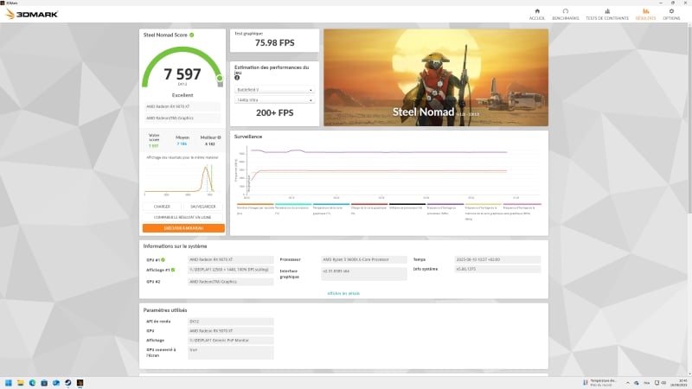The height and width of the screenshot is (389, 692).
Task: Click green check icon next to Affichage #1
Action: [172, 270]
